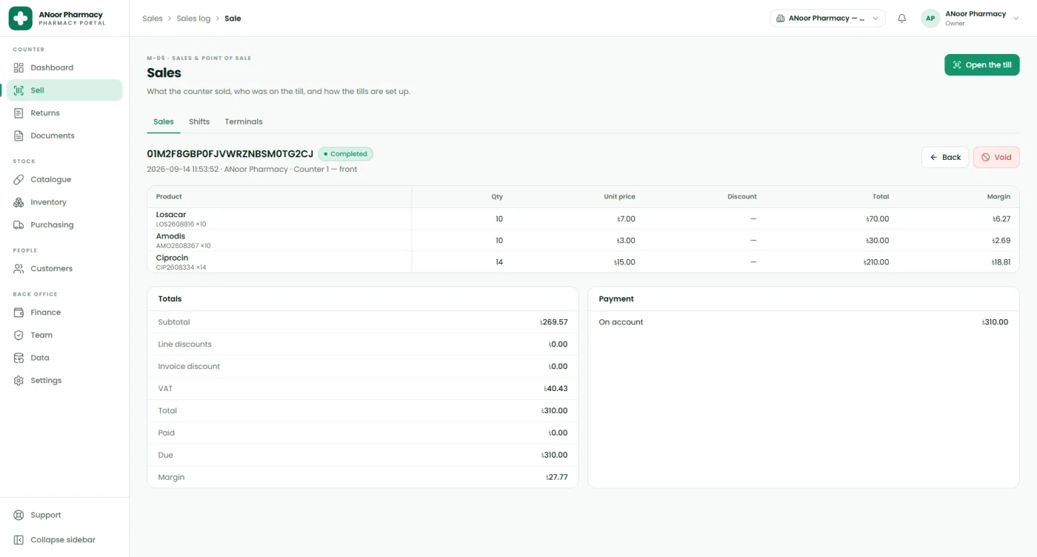Screen dimensions: 1037x557
Task: Open the Data section
Action: tap(64, 358)
